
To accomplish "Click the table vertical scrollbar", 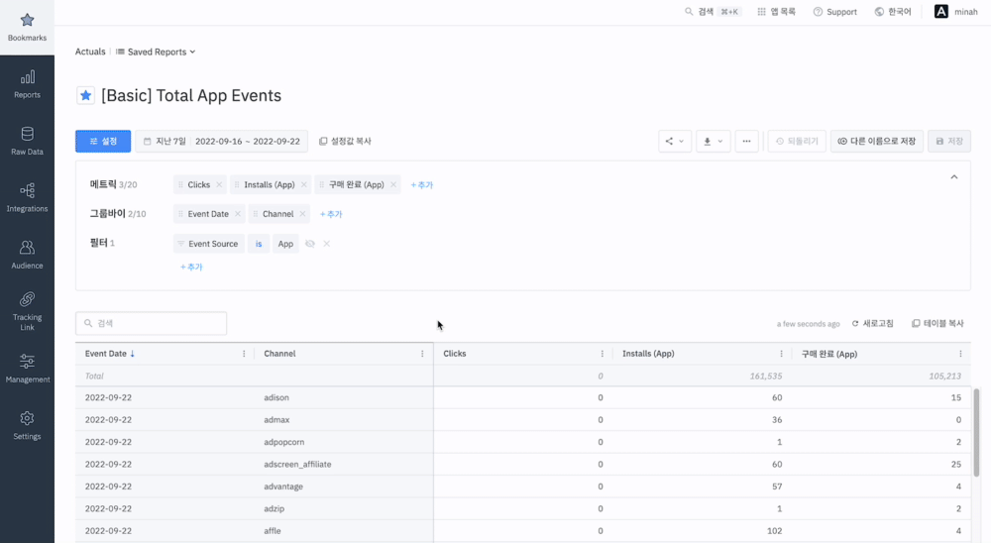I will (976, 432).
